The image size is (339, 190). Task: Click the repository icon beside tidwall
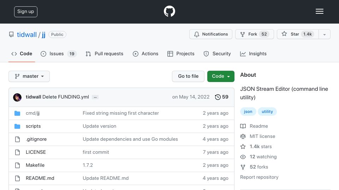11,34
